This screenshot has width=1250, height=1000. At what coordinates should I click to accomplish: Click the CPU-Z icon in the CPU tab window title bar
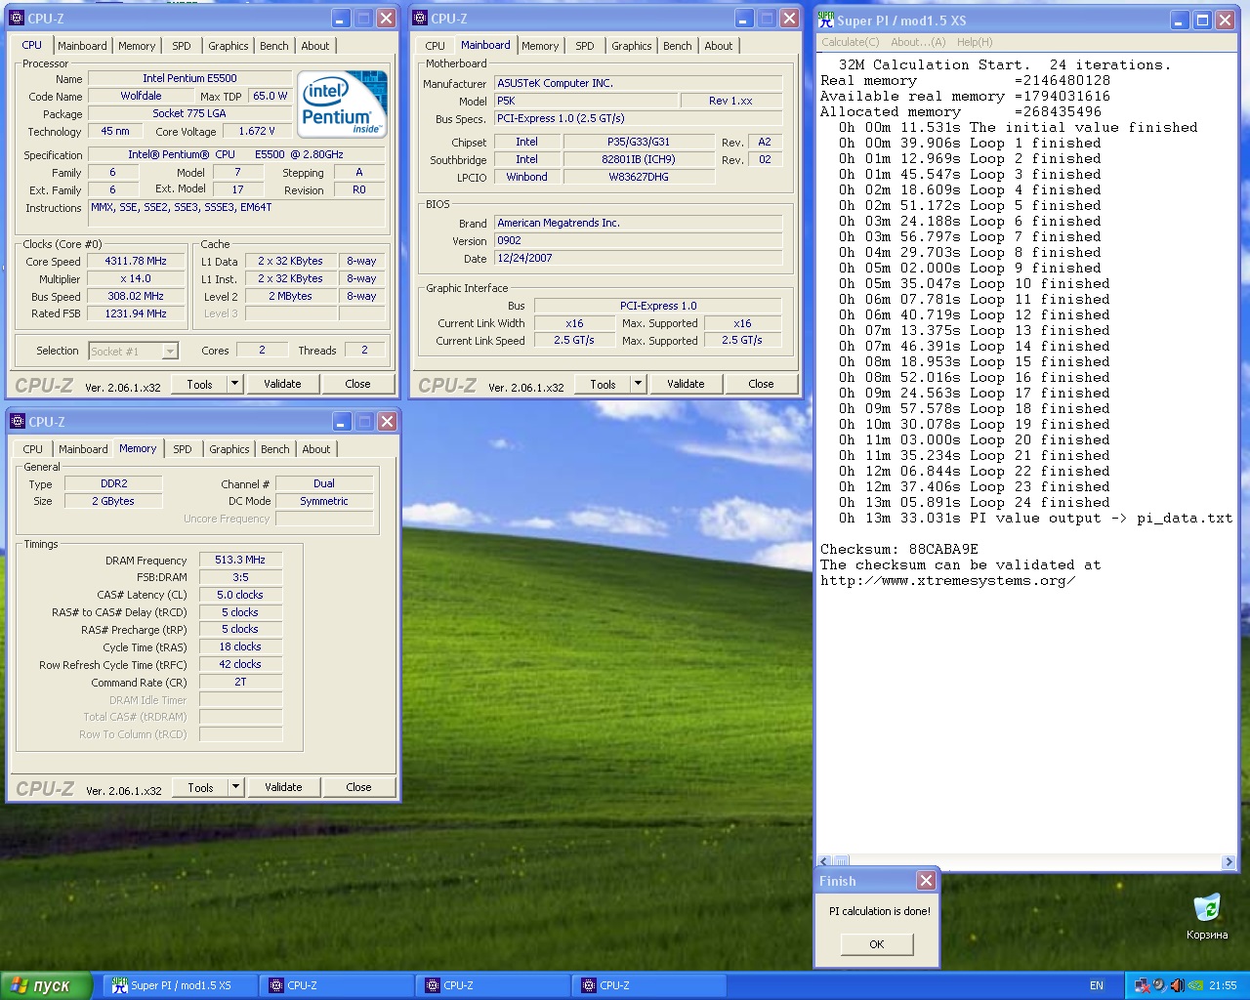tap(17, 19)
